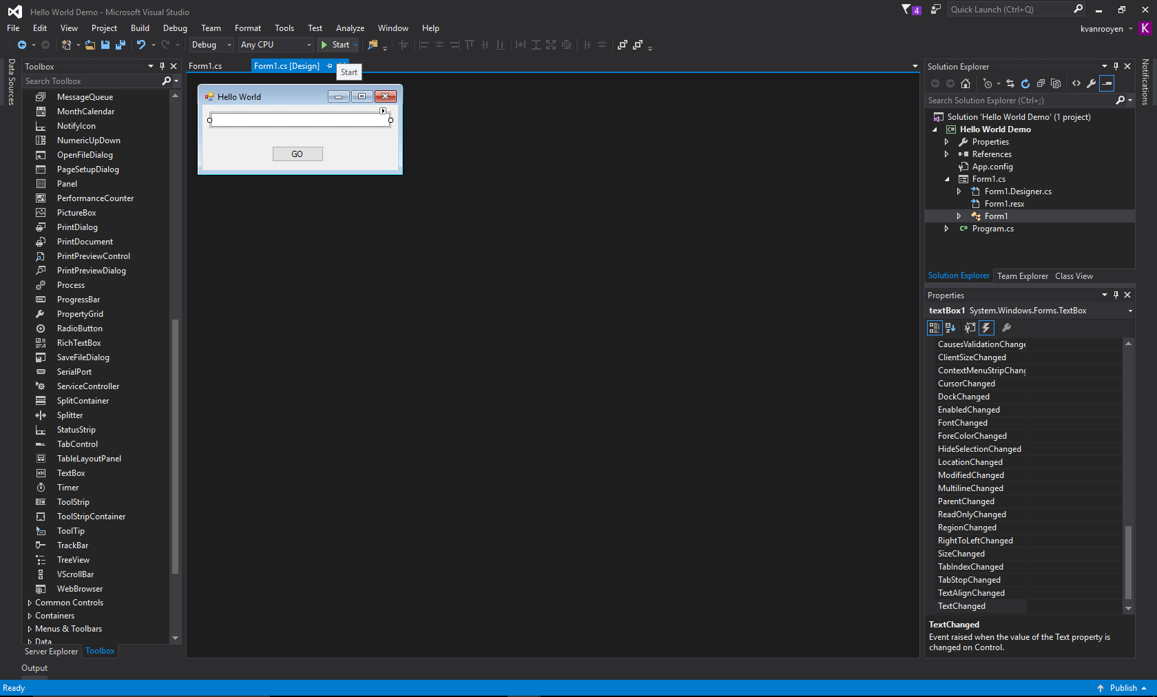Select Alphabetical sort in Properties panel
This screenshot has width=1157, height=697.
click(x=950, y=328)
